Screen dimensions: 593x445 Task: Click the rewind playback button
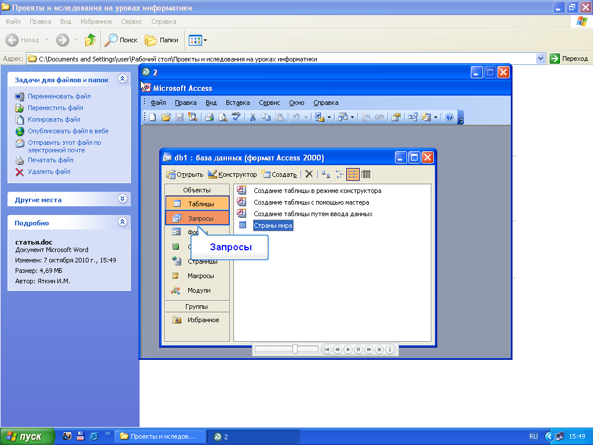(x=338, y=349)
